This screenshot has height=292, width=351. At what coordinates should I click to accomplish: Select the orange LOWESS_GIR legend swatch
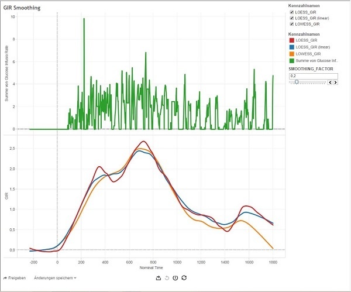click(x=292, y=53)
